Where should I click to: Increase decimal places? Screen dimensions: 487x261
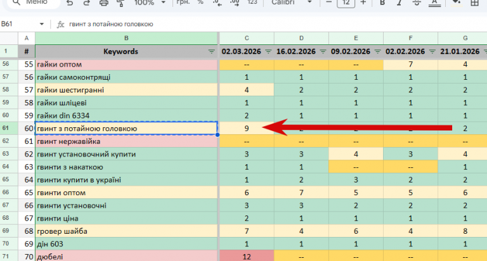pyautogui.click(x=235, y=3)
